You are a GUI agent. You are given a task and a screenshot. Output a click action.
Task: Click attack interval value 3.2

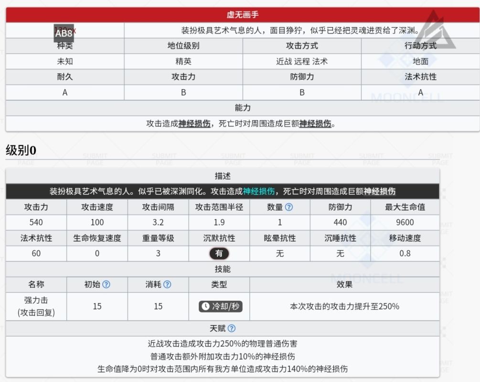pos(158,223)
